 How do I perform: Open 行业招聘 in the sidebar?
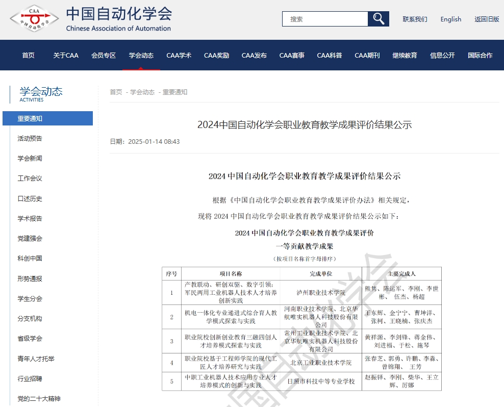click(30, 379)
